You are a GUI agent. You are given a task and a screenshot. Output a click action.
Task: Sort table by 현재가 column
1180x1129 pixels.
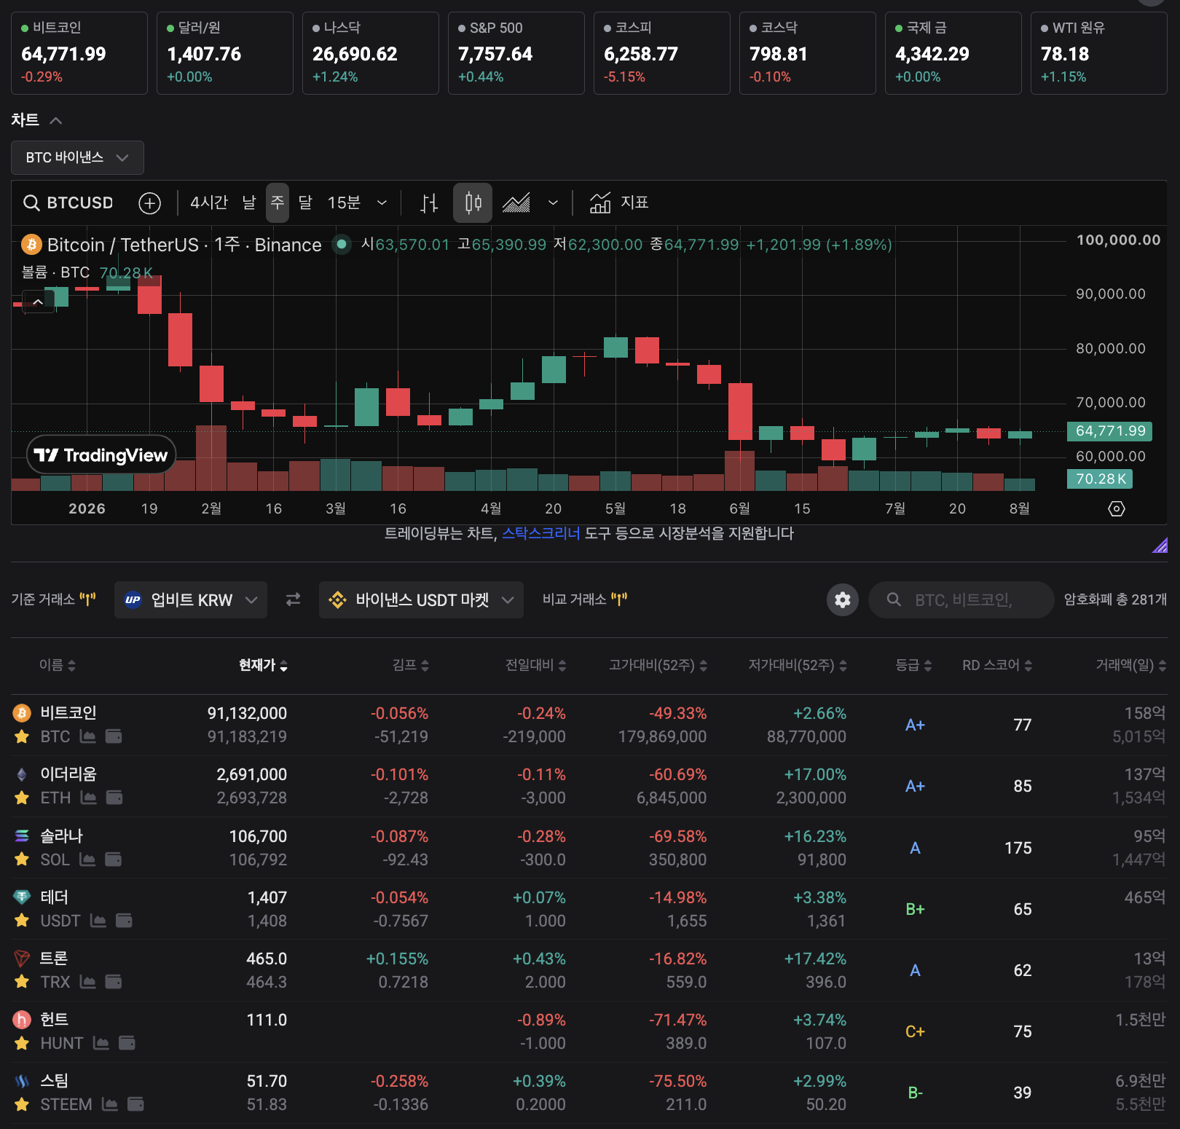[x=263, y=665]
